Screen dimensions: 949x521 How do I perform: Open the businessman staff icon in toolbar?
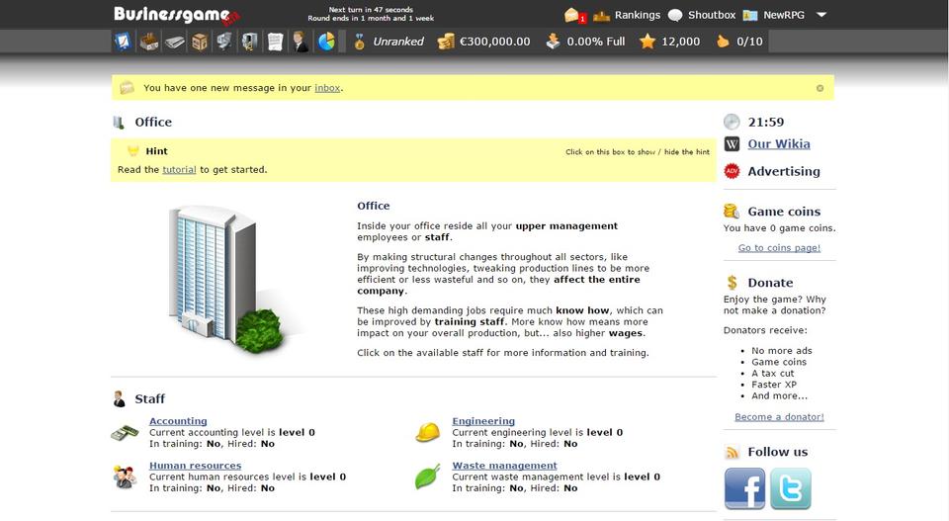pos(301,42)
